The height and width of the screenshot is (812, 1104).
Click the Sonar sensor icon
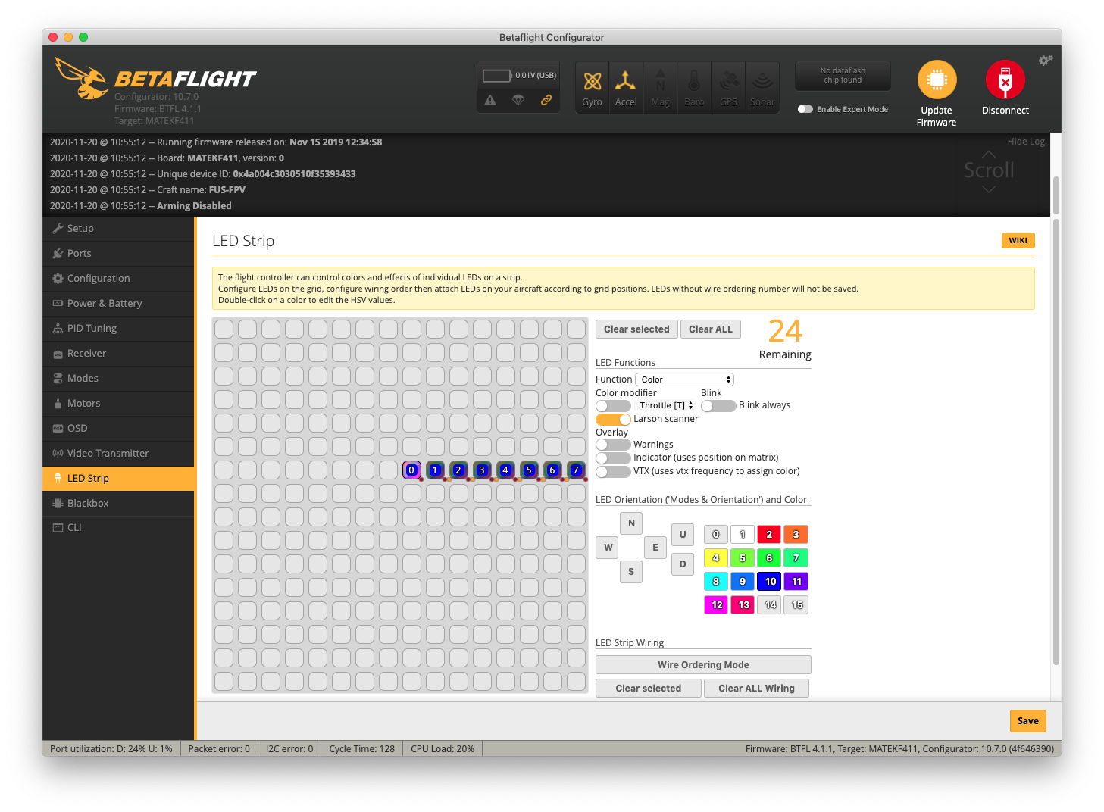(762, 87)
